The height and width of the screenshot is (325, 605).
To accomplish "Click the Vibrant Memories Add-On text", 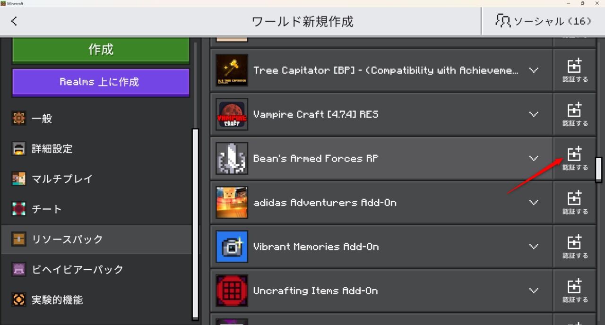I will point(316,247).
